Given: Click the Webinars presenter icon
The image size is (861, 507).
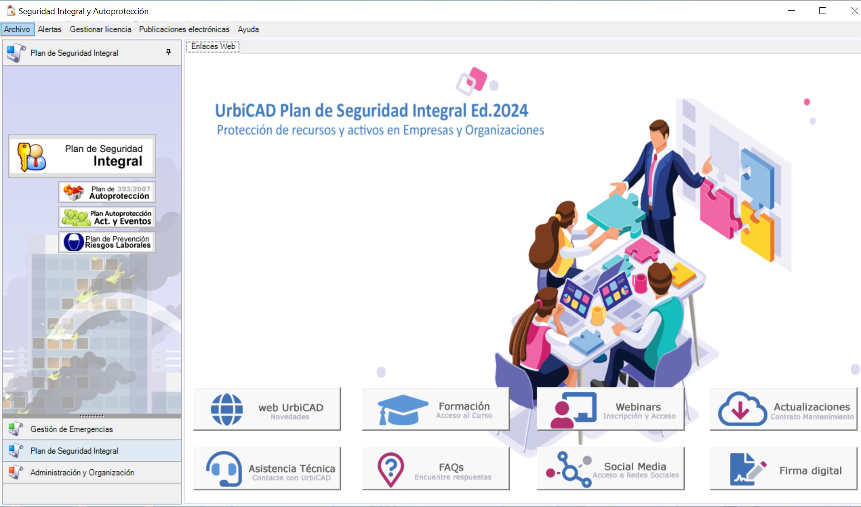Looking at the screenshot, I should 574,410.
